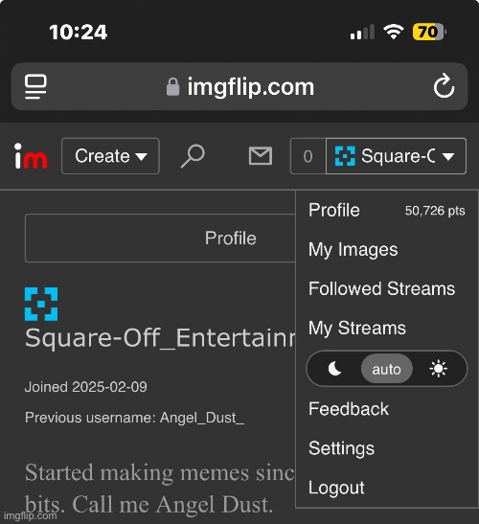The width and height of the screenshot is (479, 524).
Task: Open the messages envelope icon
Action: (x=261, y=156)
